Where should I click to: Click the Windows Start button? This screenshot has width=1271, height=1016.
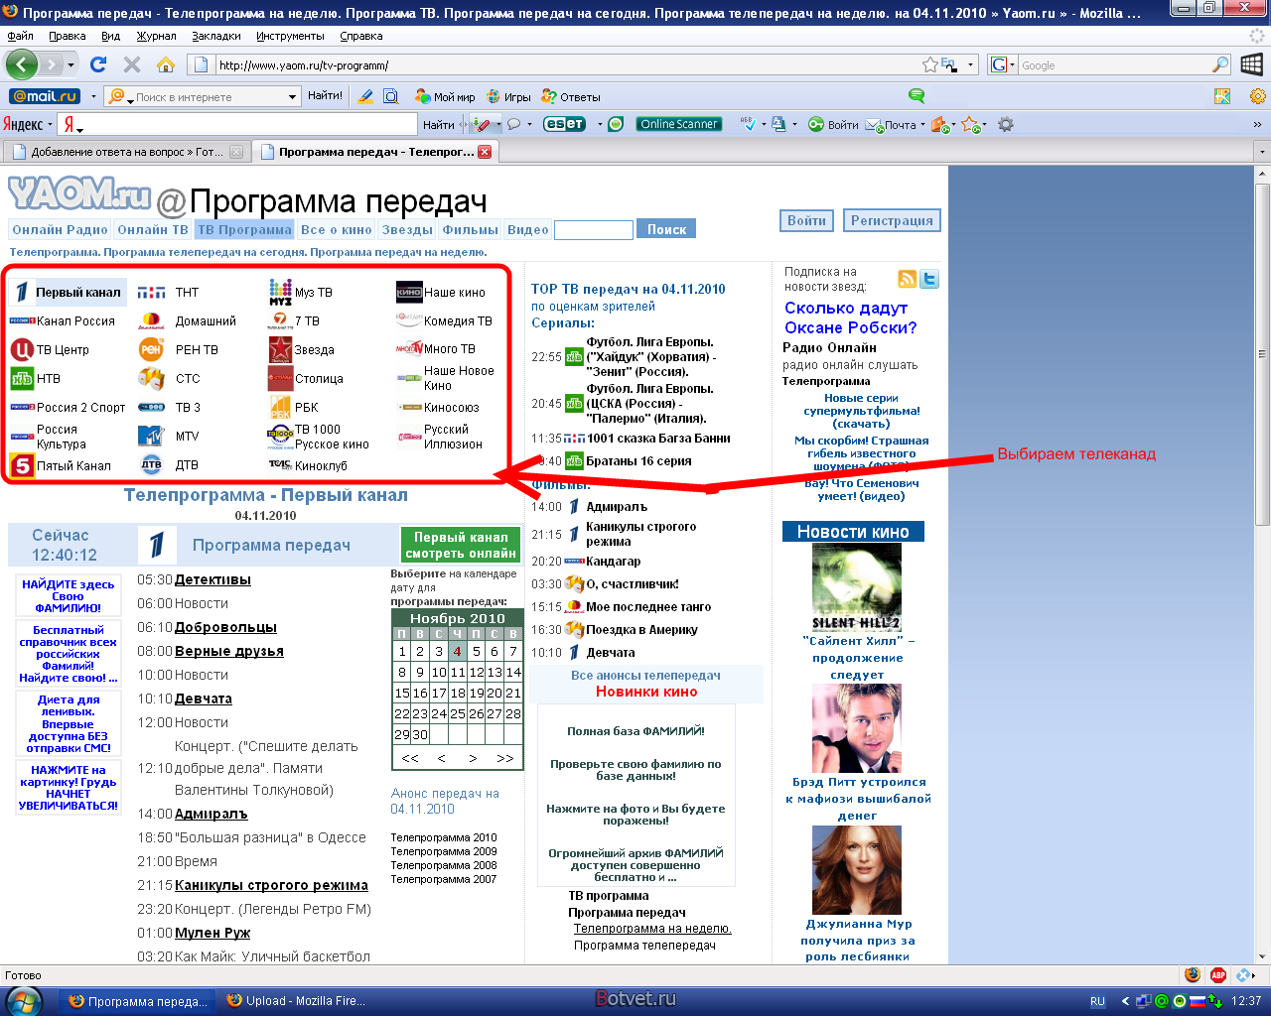pos(22,1001)
